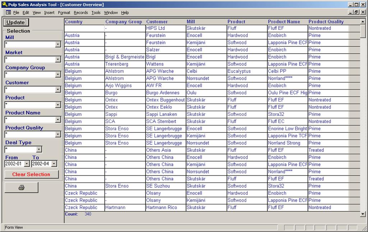Open the To date dropdown
Viewport: 368px width, 232px height.
[x=54, y=164]
